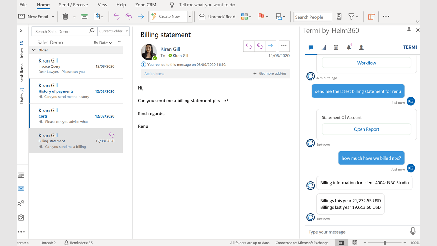Image resolution: width=437 pixels, height=246 pixels.
Task: Open the Help tab
Action: coord(121,5)
